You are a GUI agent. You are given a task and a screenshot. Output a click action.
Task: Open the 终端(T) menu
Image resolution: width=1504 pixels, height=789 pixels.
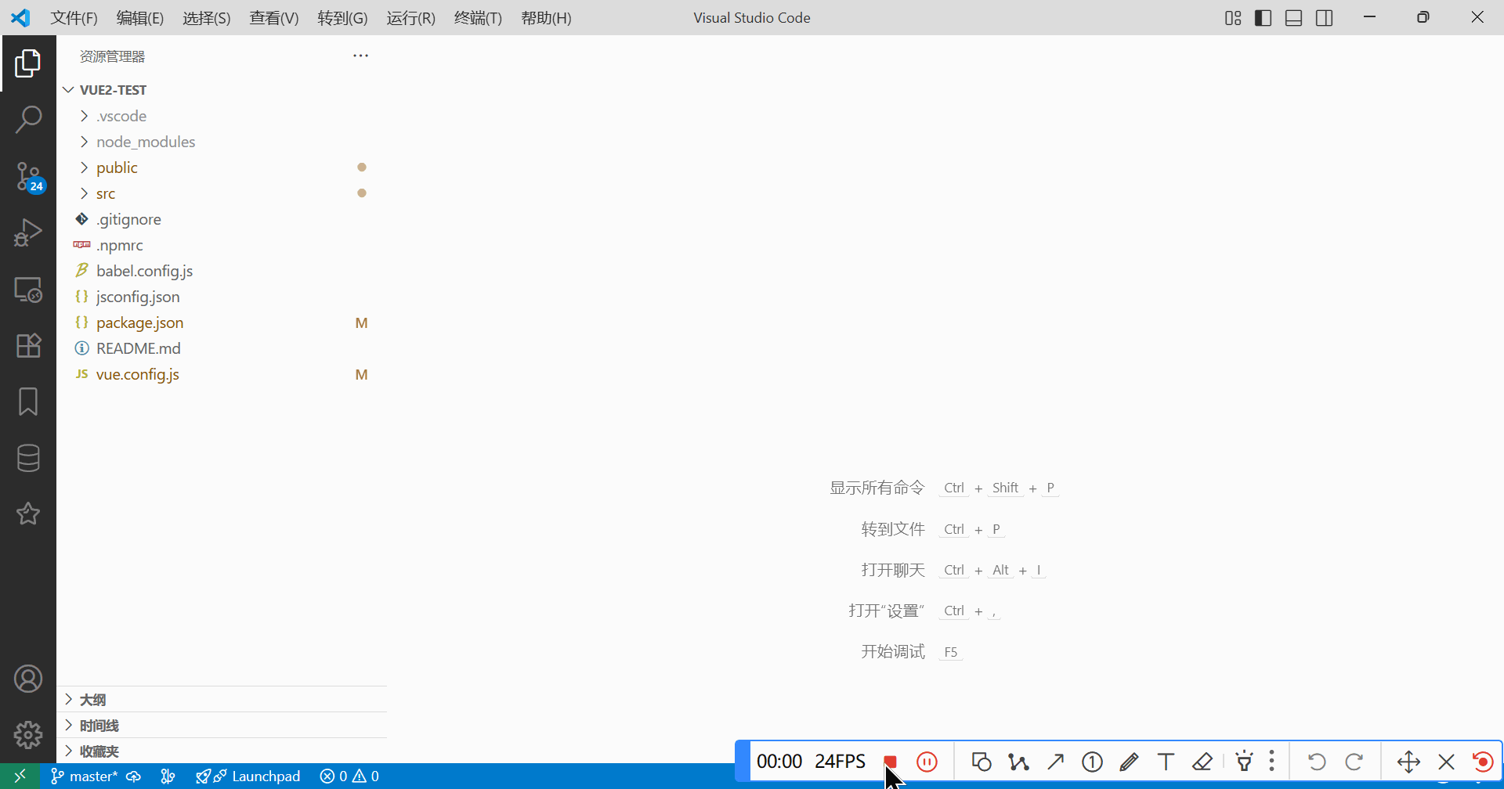click(478, 18)
